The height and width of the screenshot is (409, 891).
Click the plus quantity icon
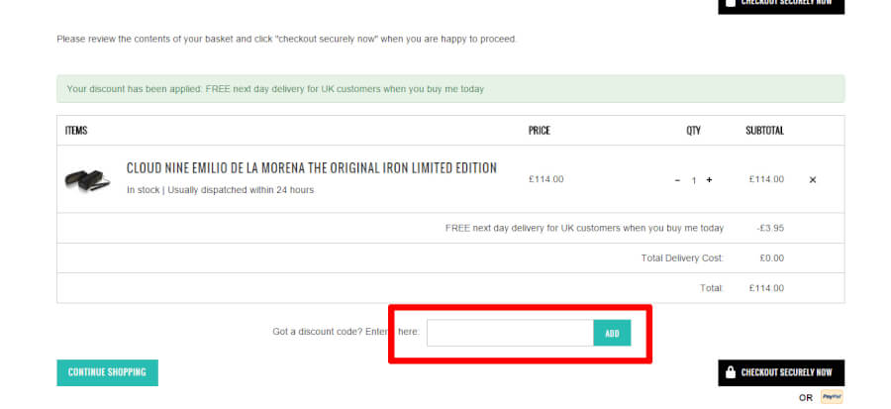(x=709, y=180)
